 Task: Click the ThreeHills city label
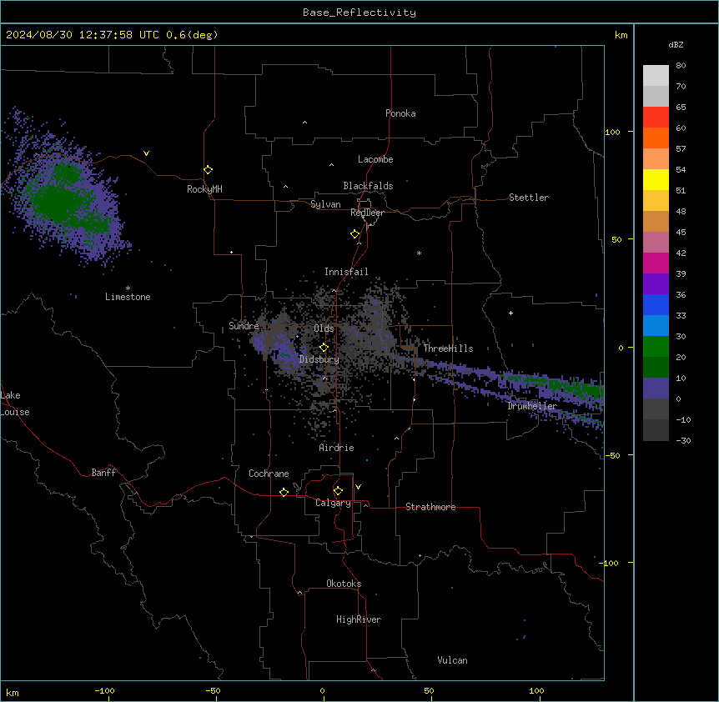click(448, 348)
